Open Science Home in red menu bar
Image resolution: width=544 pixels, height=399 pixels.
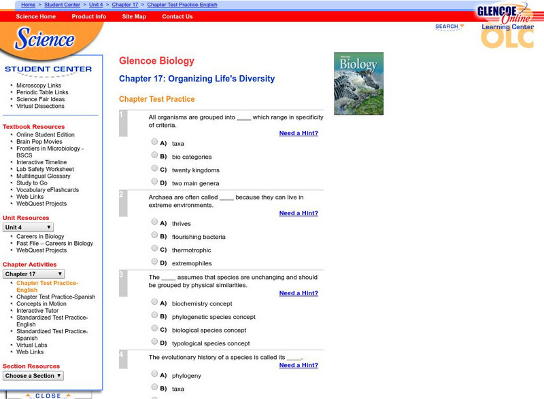(36, 16)
